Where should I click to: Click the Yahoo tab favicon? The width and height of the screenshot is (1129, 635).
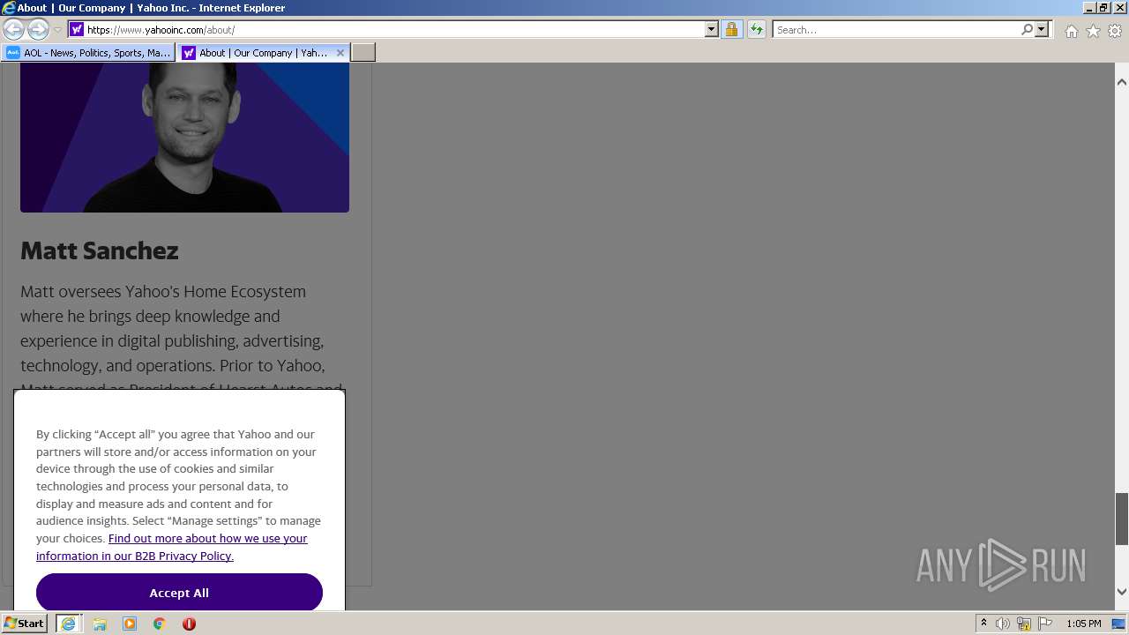[x=189, y=53]
